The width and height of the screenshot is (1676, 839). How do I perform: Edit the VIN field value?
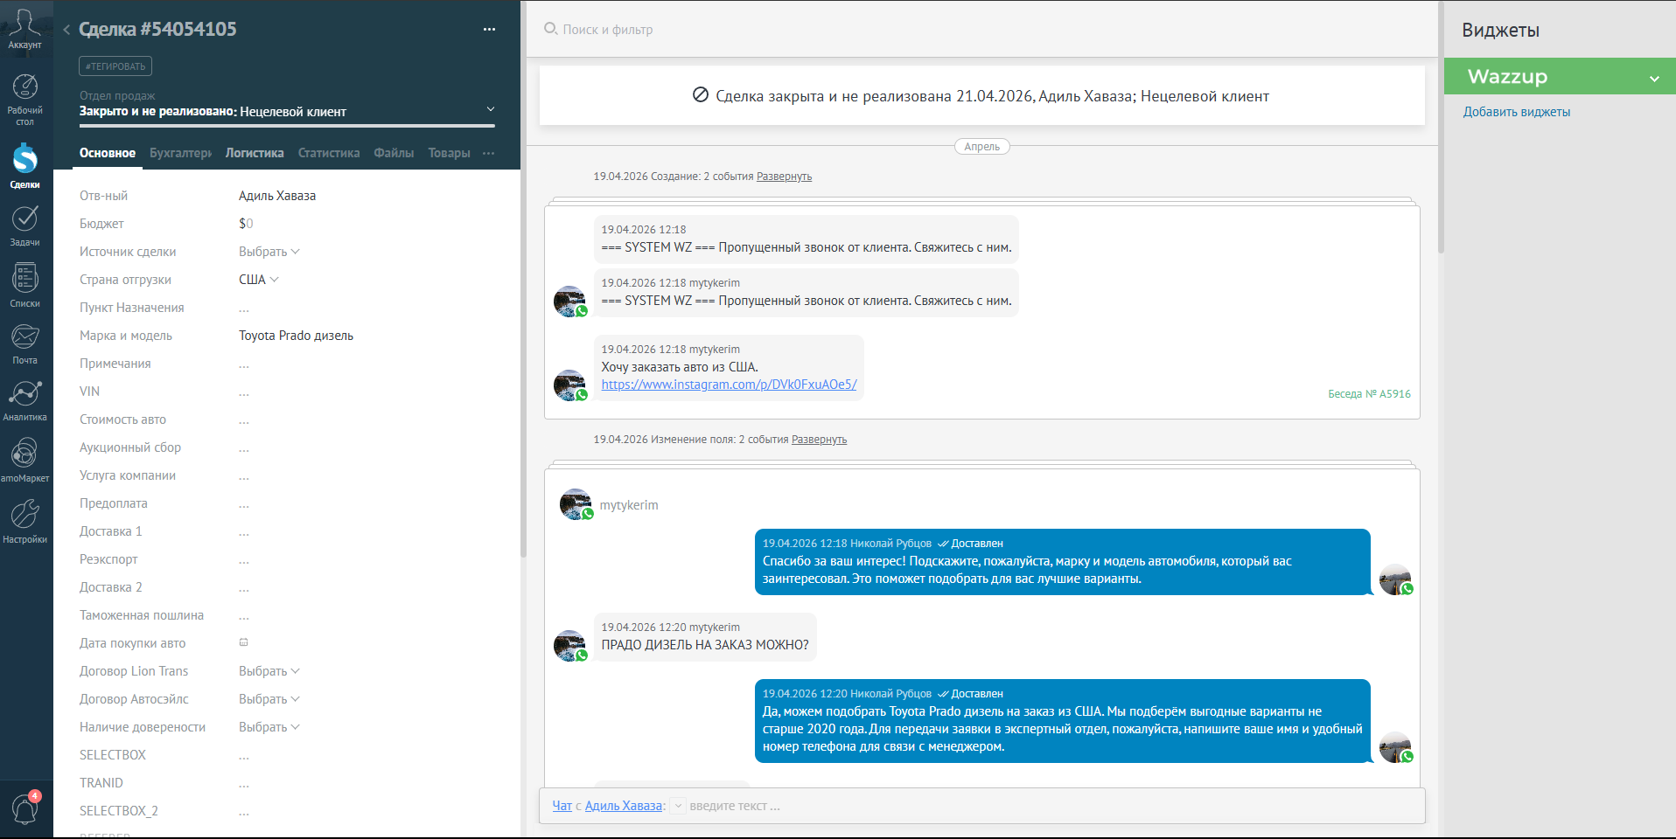tap(244, 392)
